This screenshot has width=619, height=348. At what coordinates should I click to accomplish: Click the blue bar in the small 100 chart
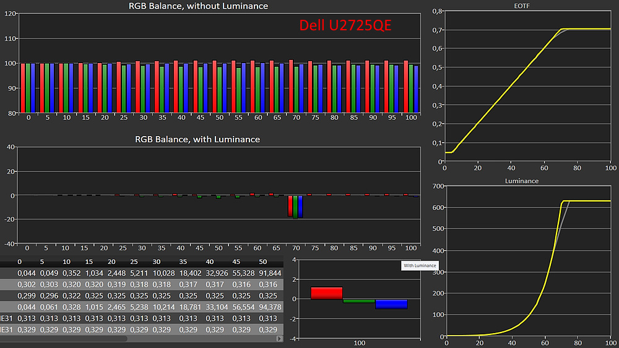(x=391, y=304)
